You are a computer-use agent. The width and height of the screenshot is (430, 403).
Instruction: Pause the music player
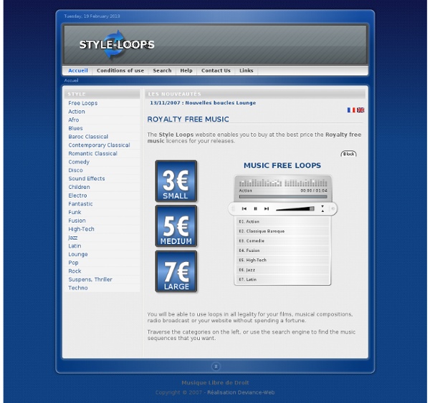click(x=255, y=209)
